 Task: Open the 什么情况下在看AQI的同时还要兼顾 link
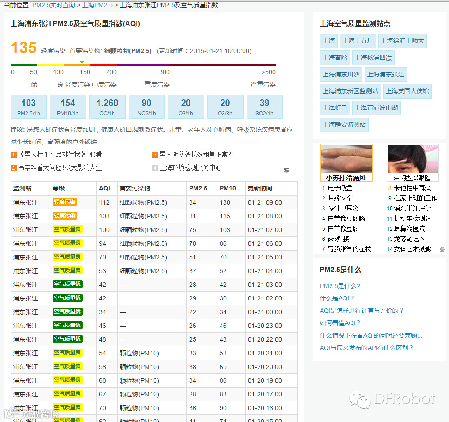[371, 335]
